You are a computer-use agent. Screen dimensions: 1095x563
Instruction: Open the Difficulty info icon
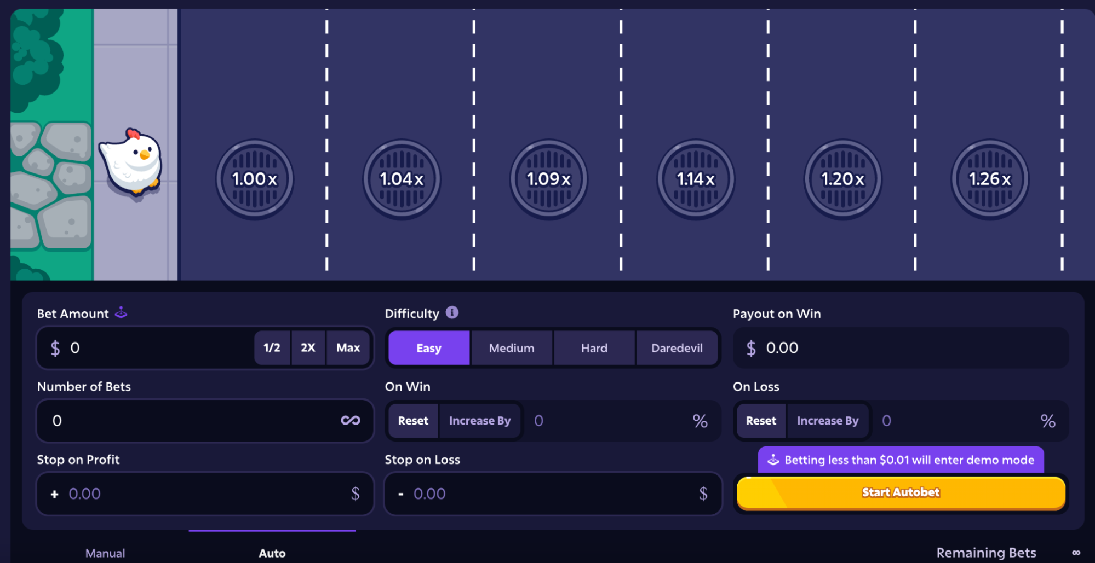coord(452,312)
